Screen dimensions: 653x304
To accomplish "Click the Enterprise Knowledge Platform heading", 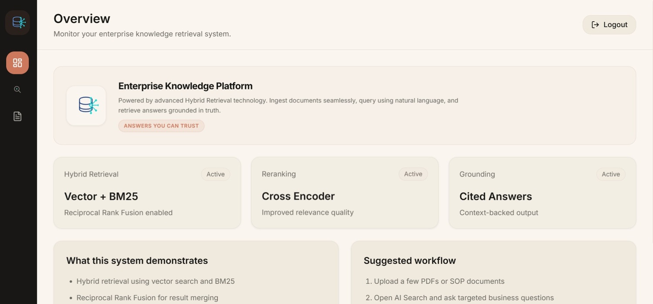I will (x=185, y=86).
